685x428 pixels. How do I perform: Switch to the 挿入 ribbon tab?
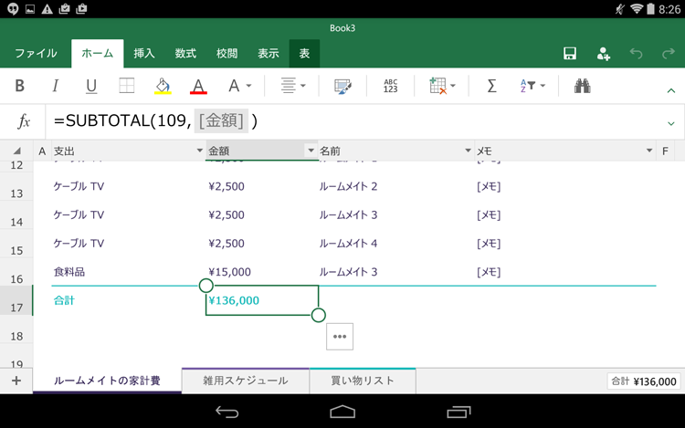click(x=144, y=54)
